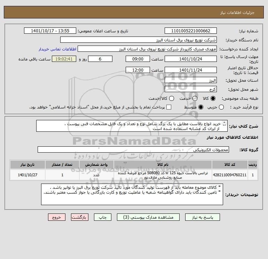
Task: Click the نام کالا column header
Action: pyautogui.click(x=163, y=164)
